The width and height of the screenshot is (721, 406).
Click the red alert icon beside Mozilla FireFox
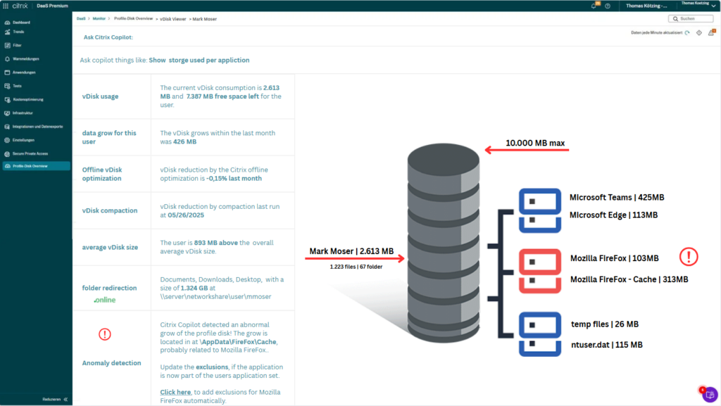click(689, 257)
